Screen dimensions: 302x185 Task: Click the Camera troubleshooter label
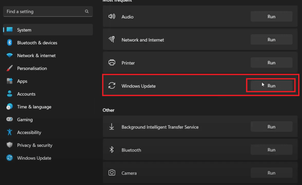129,173
